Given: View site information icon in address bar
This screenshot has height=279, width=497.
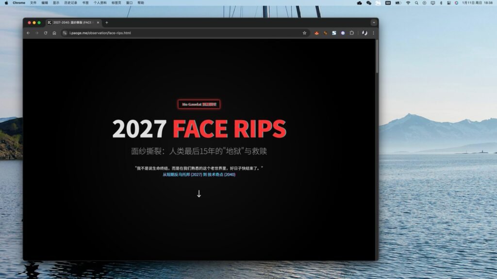Looking at the screenshot, I should pyautogui.click(x=65, y=33).
